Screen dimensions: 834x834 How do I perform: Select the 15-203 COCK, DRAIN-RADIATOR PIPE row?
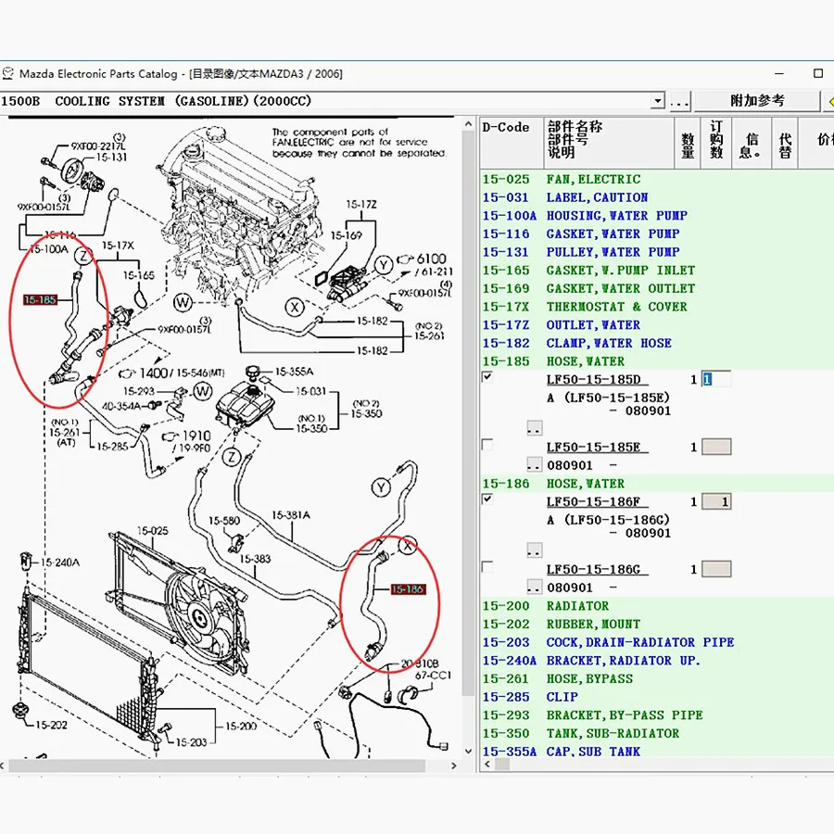(x=657, y=642)
